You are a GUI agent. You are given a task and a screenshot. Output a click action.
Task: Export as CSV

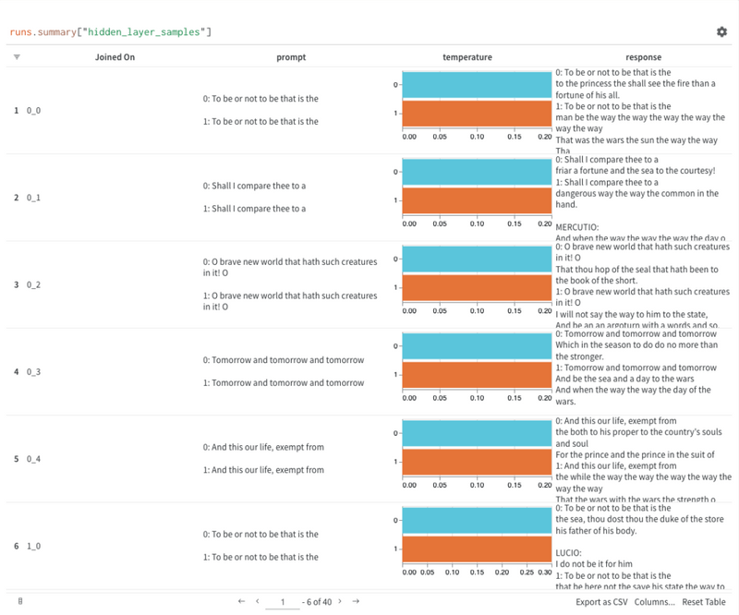point(601,602)
